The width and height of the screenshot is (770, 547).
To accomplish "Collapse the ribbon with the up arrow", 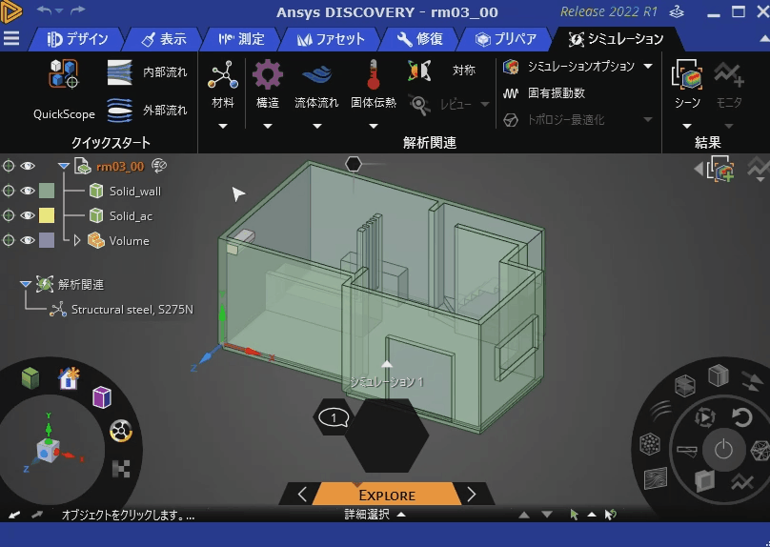I will [x=764, y=38].
